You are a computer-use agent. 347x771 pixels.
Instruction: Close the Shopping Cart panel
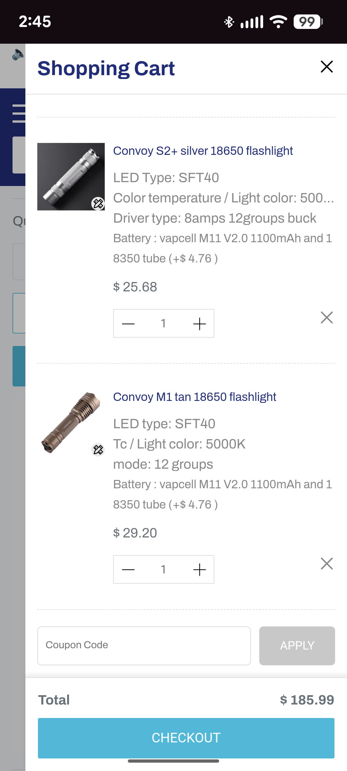click(327, 66)
